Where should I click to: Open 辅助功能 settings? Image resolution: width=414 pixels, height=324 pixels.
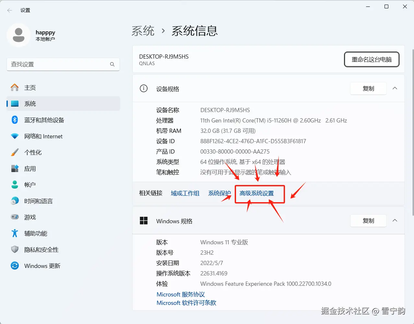click(63, 233)
